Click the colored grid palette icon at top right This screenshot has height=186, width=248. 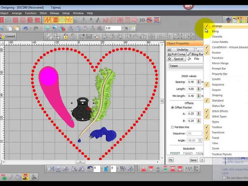click(243, 20)
